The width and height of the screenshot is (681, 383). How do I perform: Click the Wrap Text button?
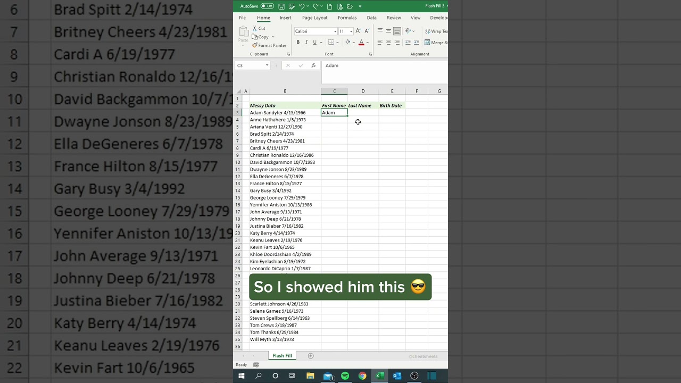click(x=436, y=31)
